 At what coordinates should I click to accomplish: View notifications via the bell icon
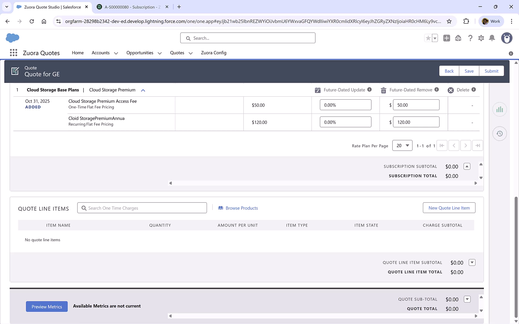click(492, 38)
